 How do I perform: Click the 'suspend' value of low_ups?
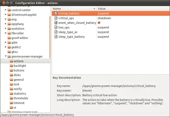tap(103, 27)
